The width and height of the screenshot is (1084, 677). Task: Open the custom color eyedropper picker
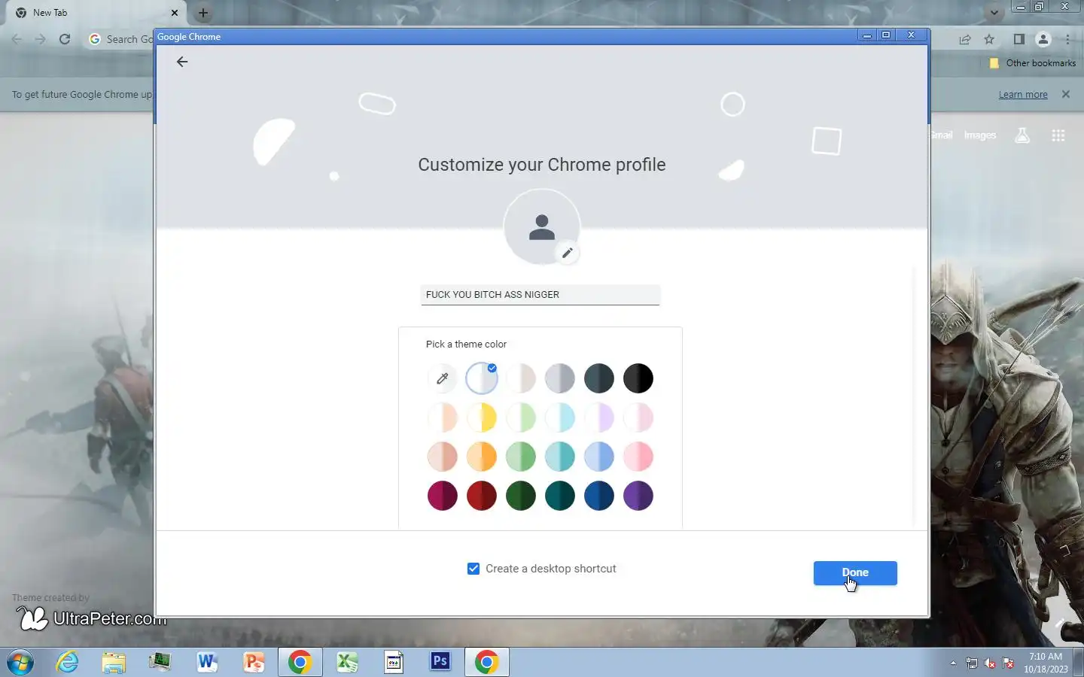coord(443,378)
